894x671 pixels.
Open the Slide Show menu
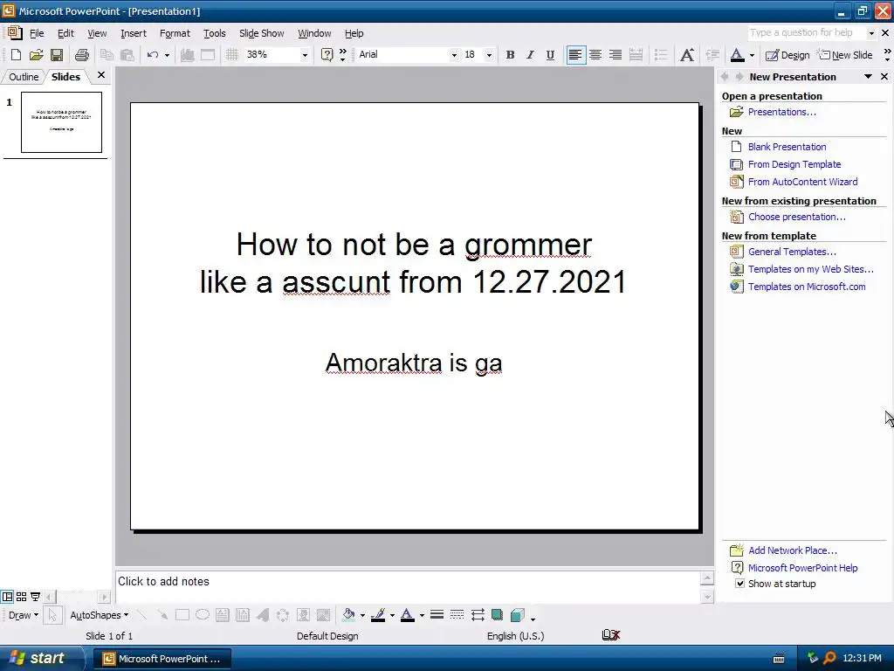[261, 33]
